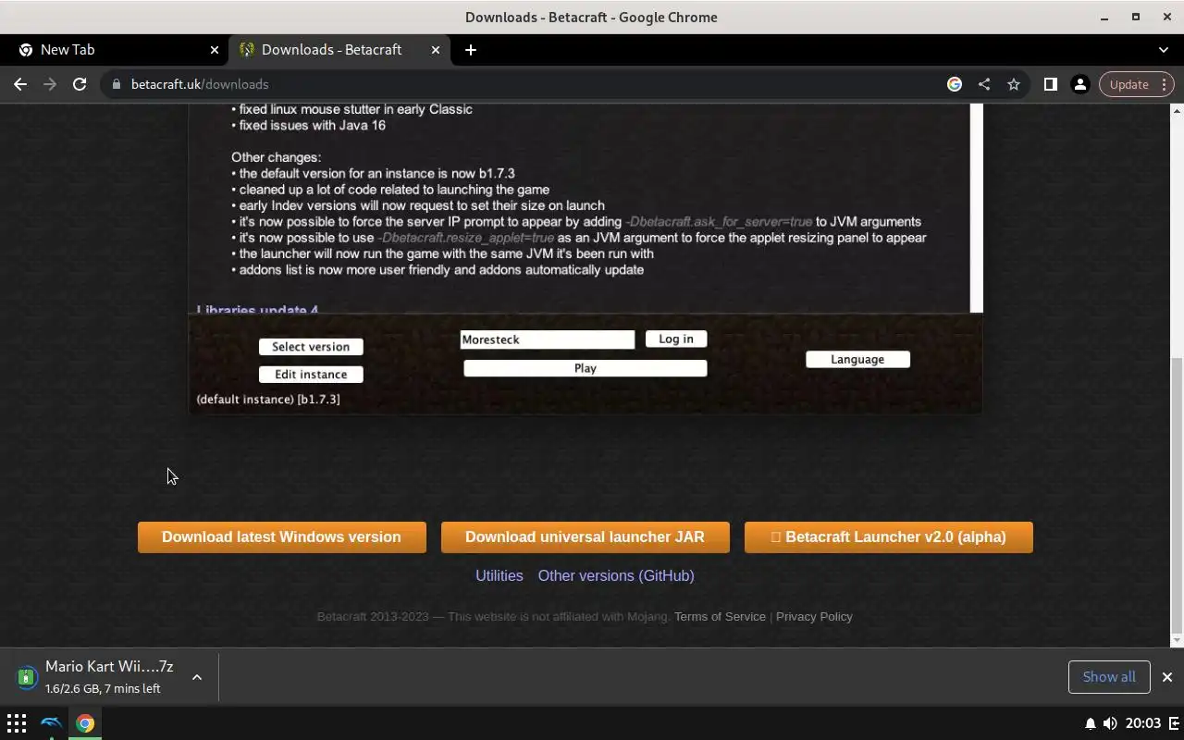Show all downloads
Screen dimensions: 1184x740
click(1109, 677)
